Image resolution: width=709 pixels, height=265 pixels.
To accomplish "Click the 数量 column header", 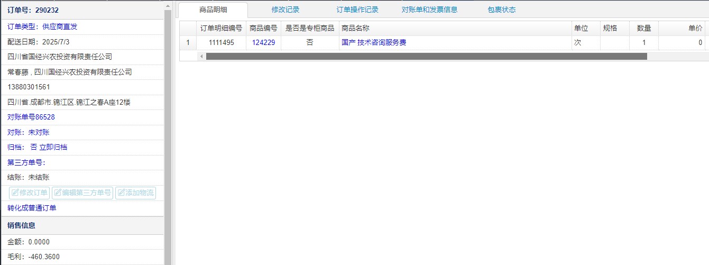I will pos(644,28).
